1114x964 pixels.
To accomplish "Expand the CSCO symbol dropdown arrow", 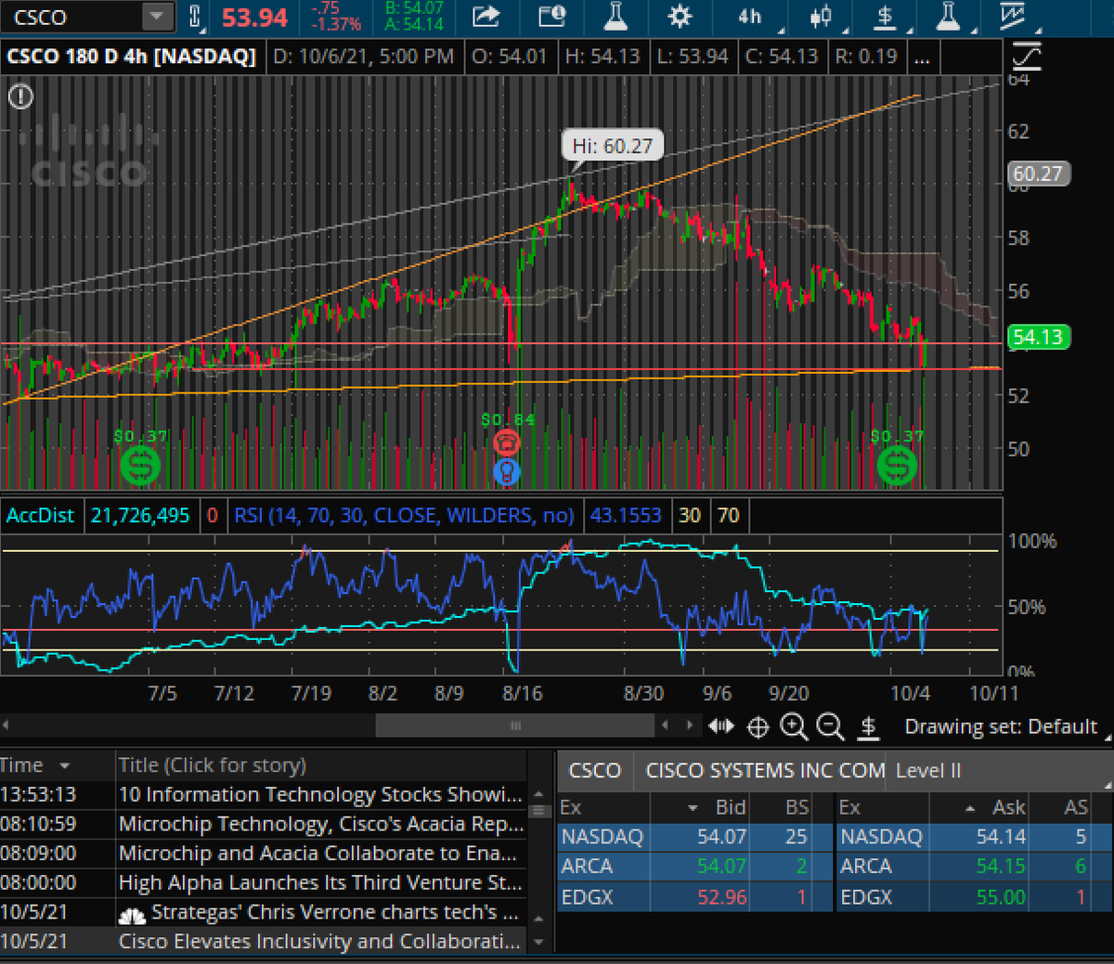I will [157, 17].
